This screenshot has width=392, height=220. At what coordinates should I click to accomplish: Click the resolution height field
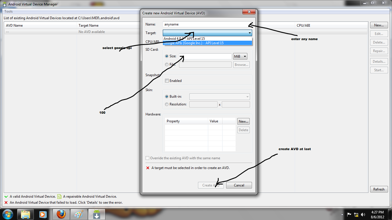point(236,105)
